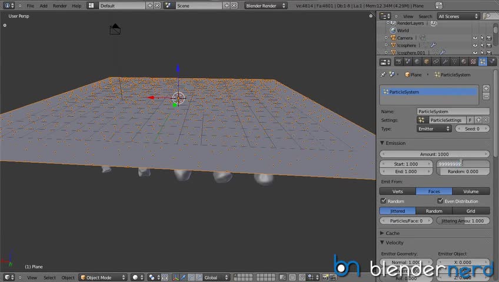The height and width of the screenshot is (282, 499).
Task: Open the 3D viewport Select menu
Action: (49, 277)
